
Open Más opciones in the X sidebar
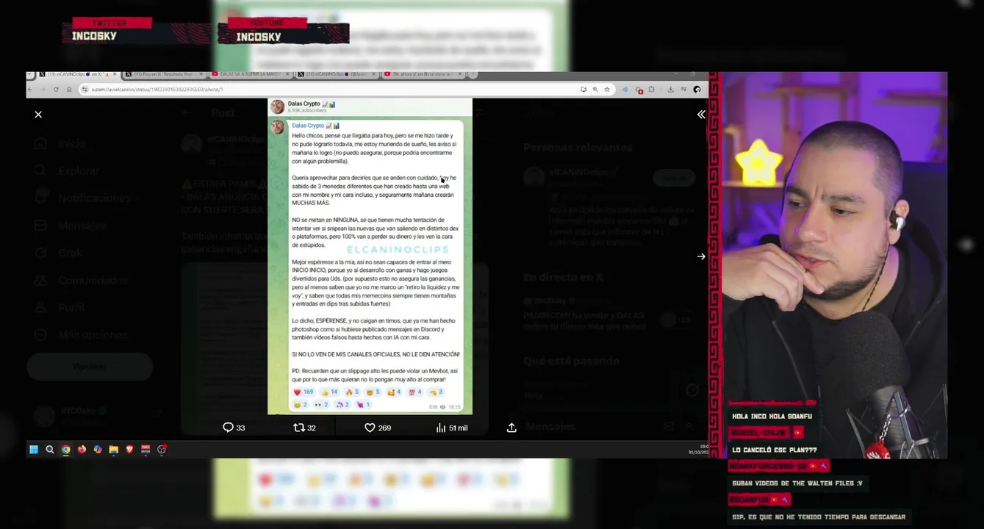point(81,335)
